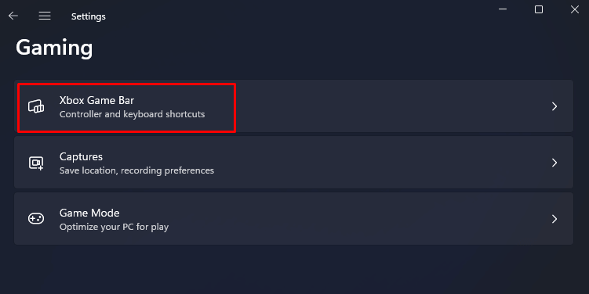
Task: Minimize the Settings window
Action: click(x=503, y=9)
